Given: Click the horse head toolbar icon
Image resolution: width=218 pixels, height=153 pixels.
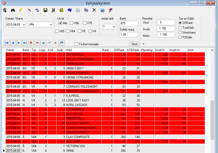Looking at the screenshot, I should (5, 10).
